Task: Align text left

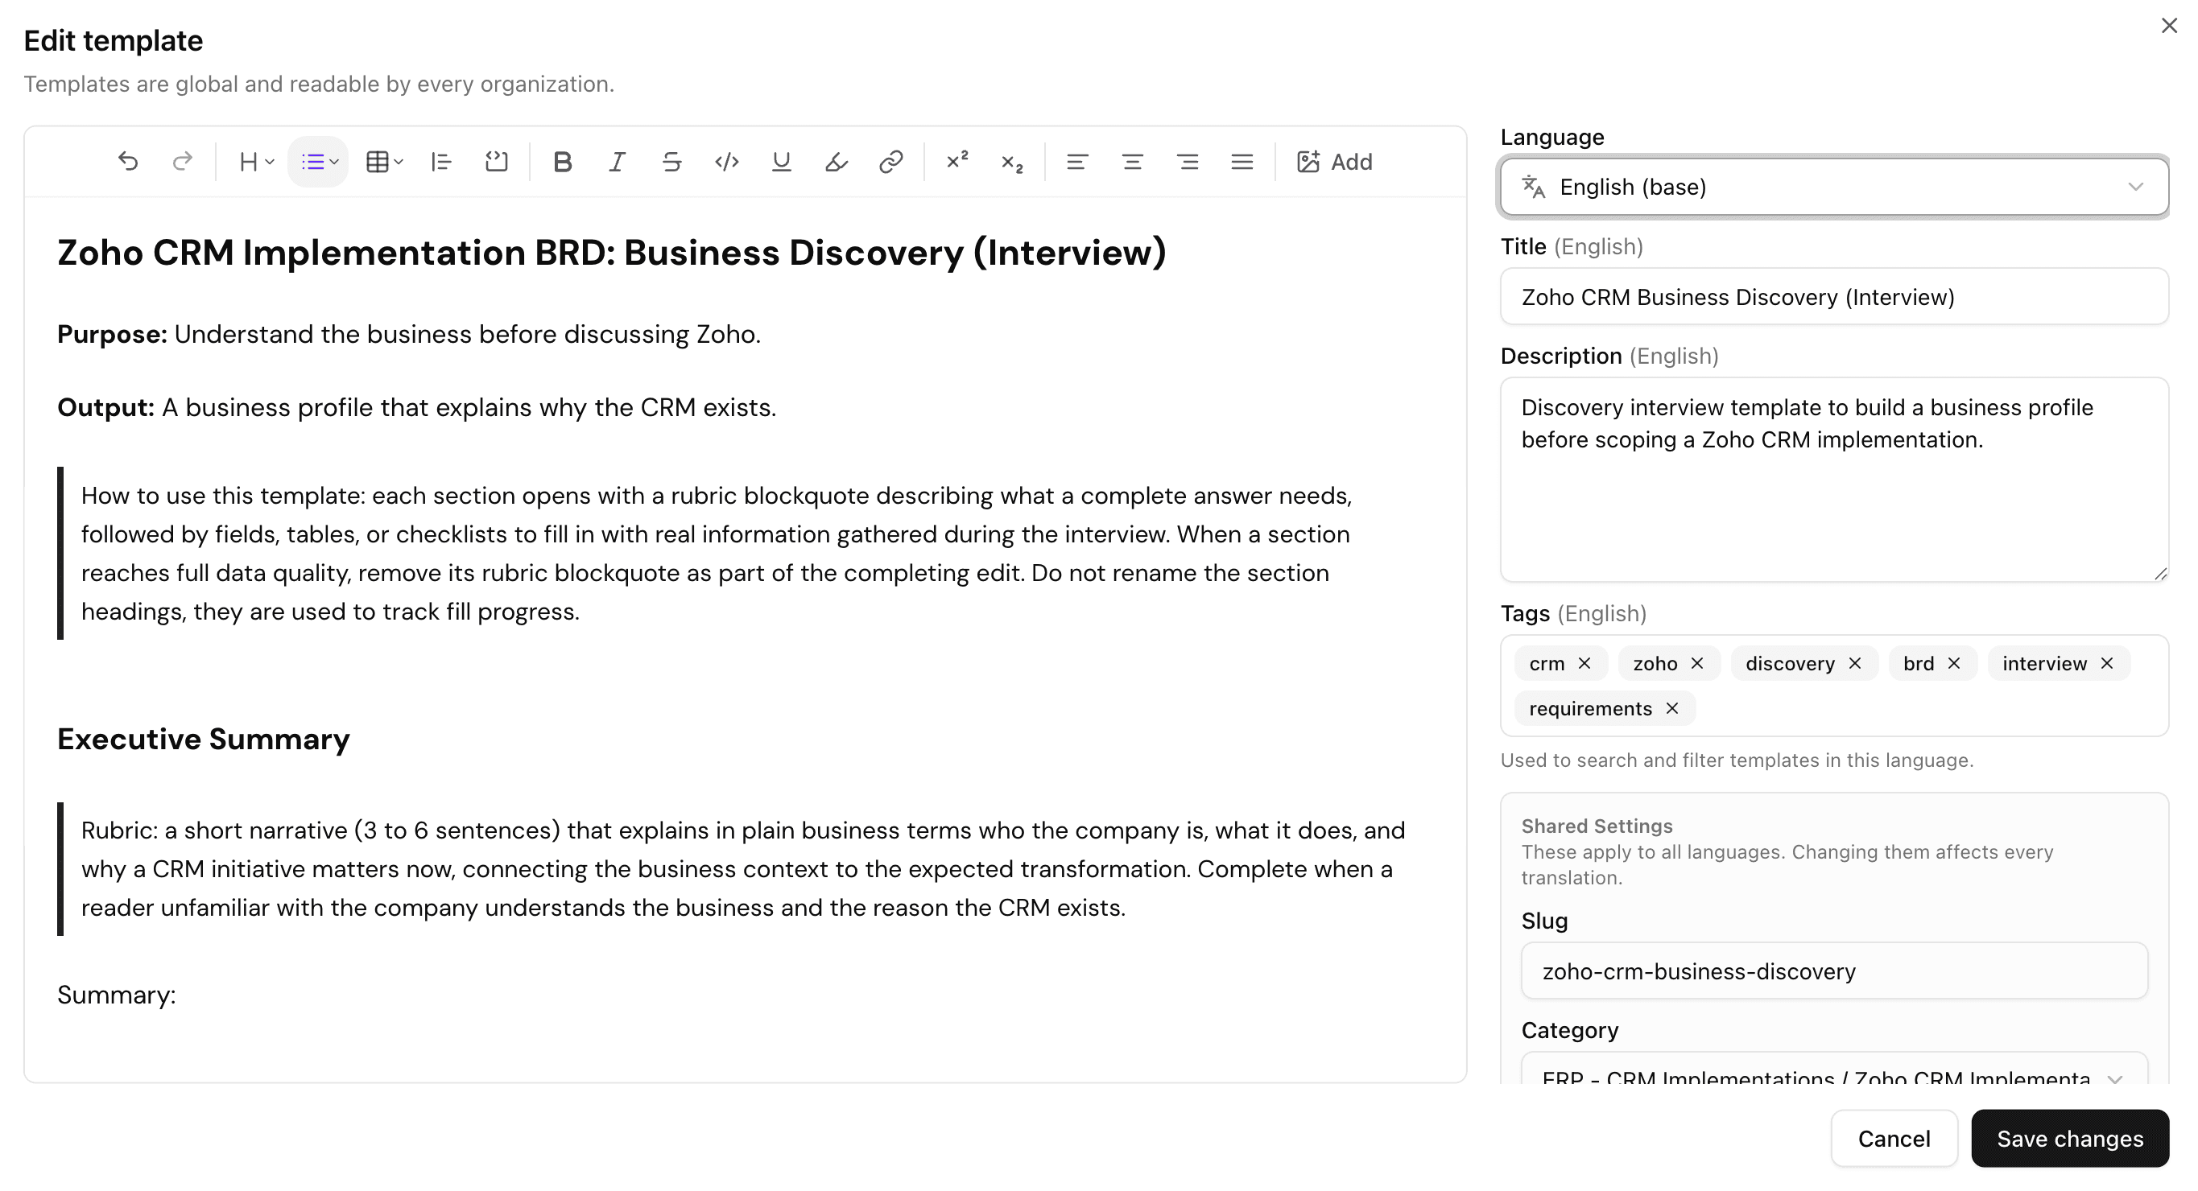Action: 1076,161
